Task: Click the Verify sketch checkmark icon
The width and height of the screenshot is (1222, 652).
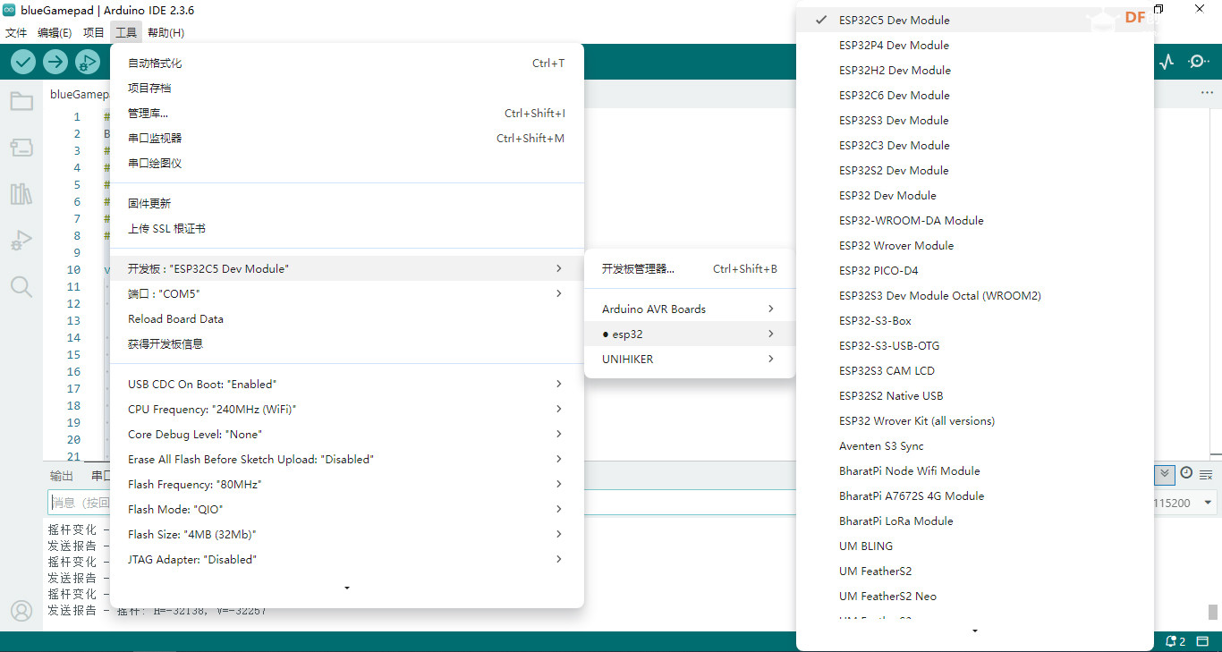Action: click(x=23, y=62)
